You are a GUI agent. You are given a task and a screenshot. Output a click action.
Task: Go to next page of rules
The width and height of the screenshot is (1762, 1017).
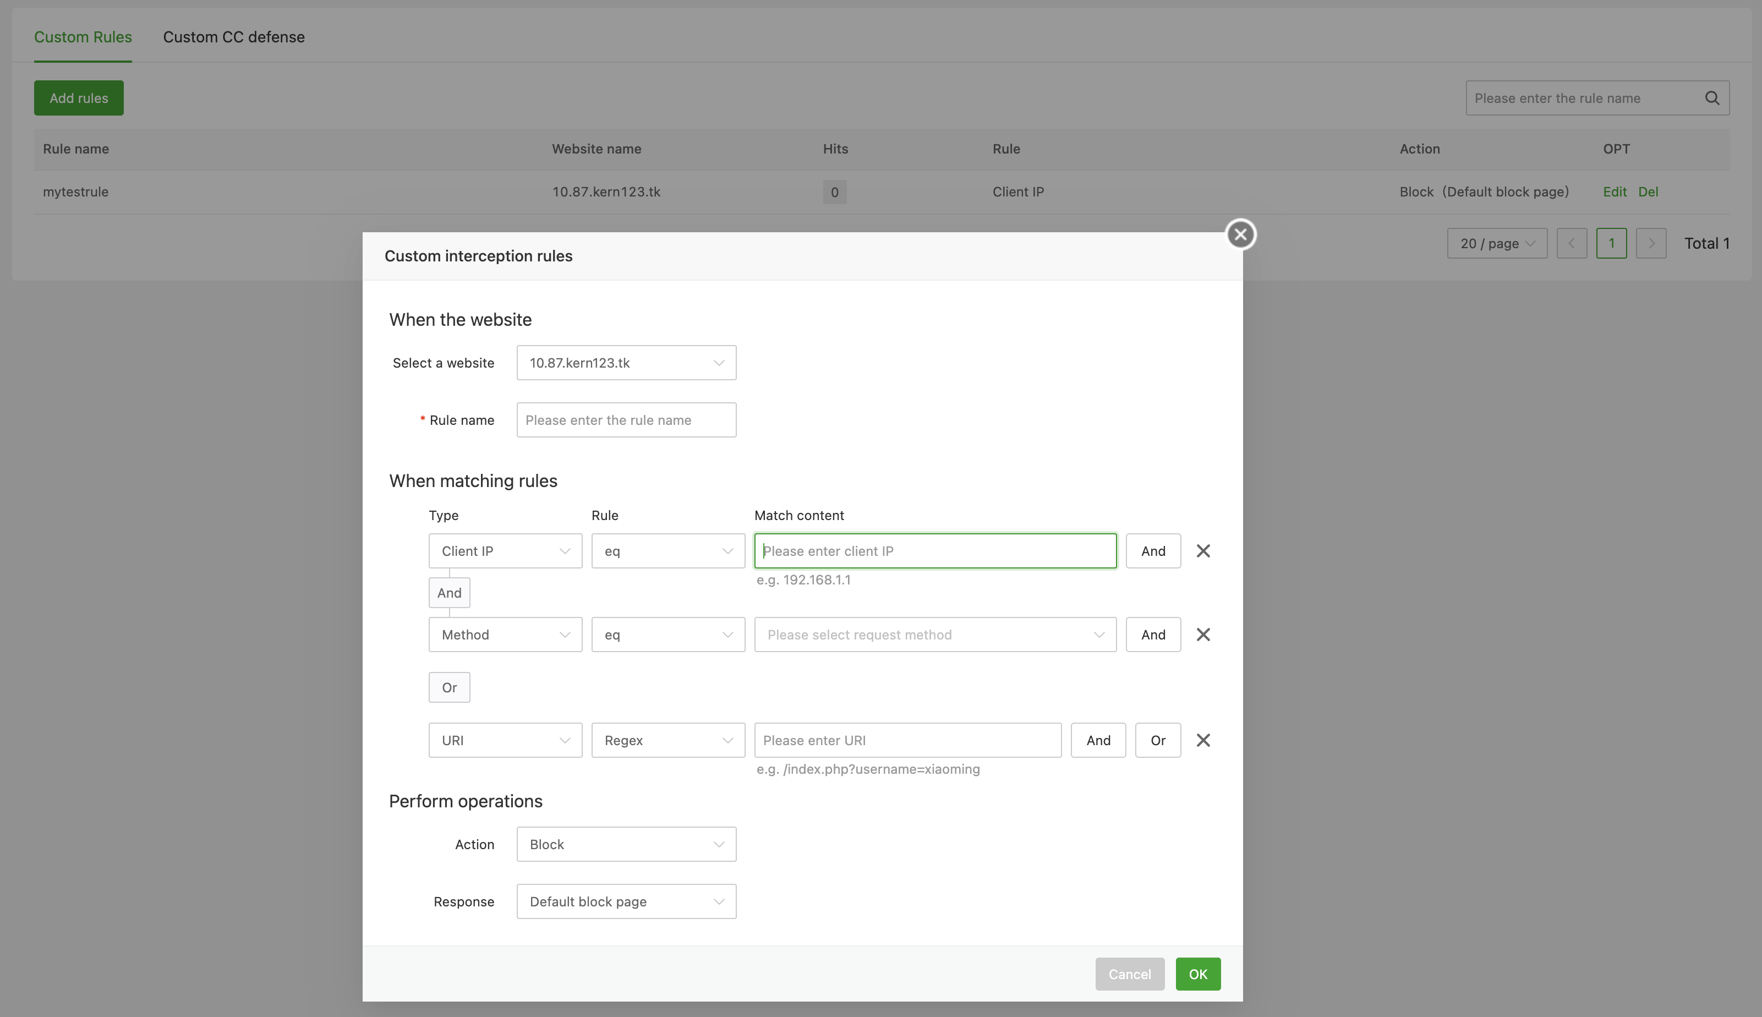tap(1650, 244)
